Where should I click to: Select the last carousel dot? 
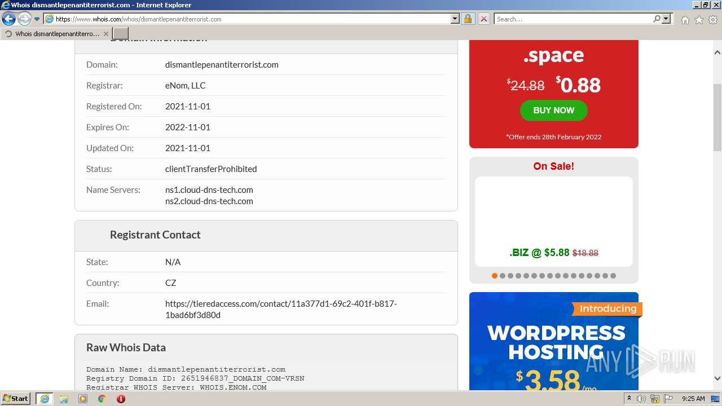(x=613, y=276)
